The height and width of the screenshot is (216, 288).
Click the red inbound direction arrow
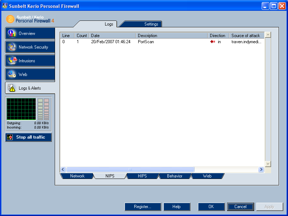point(212,42)
